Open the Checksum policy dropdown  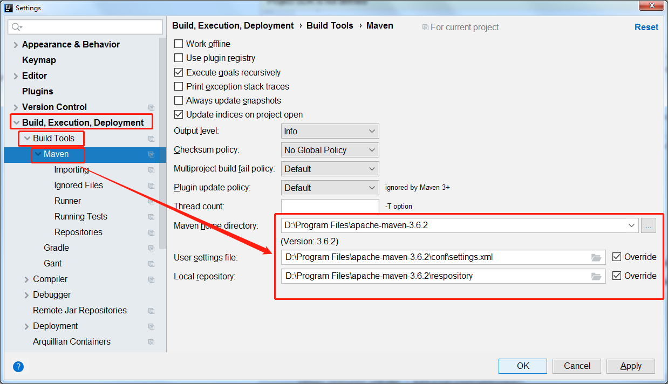point(330,150)
